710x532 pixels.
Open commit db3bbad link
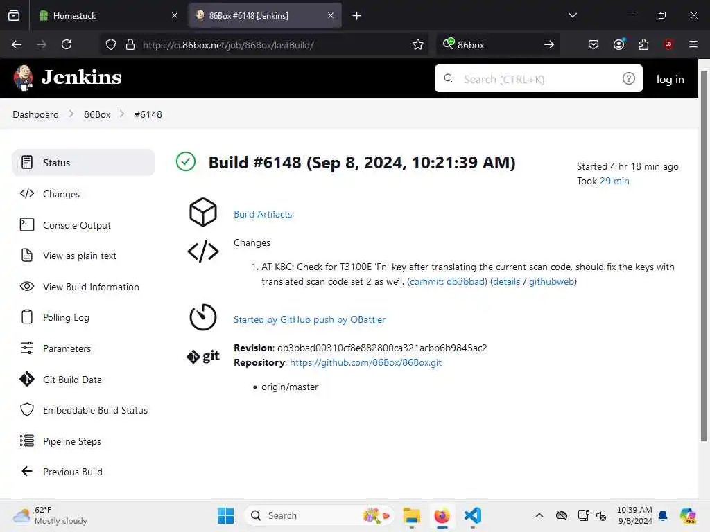pos(447,281)
